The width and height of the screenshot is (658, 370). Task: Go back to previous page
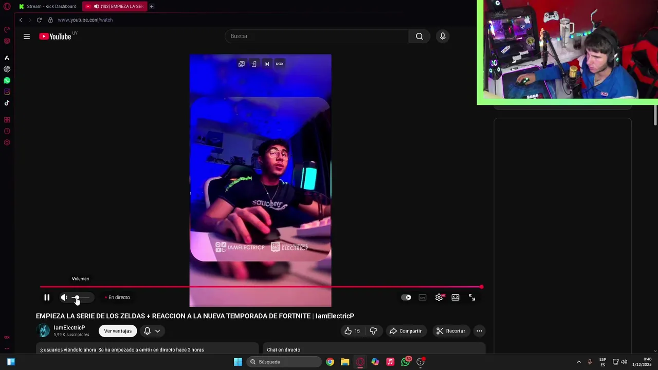pos(21,20)
